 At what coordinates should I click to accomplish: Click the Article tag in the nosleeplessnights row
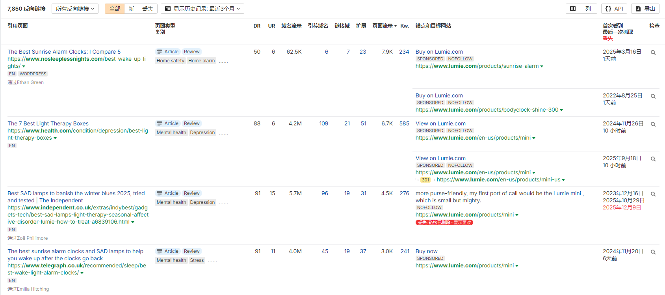click(x=168, y=52)
